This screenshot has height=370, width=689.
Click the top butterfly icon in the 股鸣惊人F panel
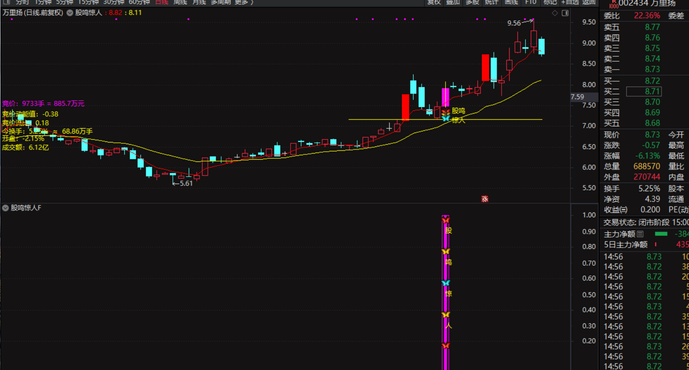click(x=446, y=220)
